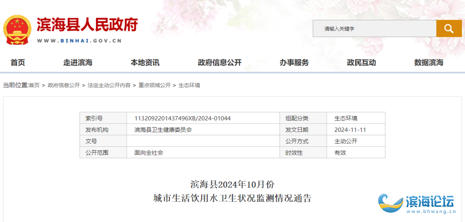This screenshot has width=465, height=222.
Task: Click the national emblem logo
Action: pyautogui.click(x=17, y=30)
